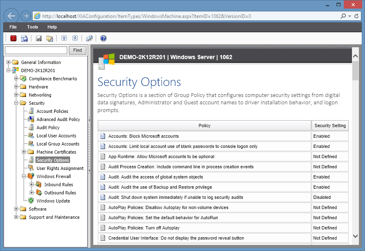The width and height of the screenshot is (365, 251).
Task: Click the User Rights Assignment keys icon
Action: click(31, 168)
